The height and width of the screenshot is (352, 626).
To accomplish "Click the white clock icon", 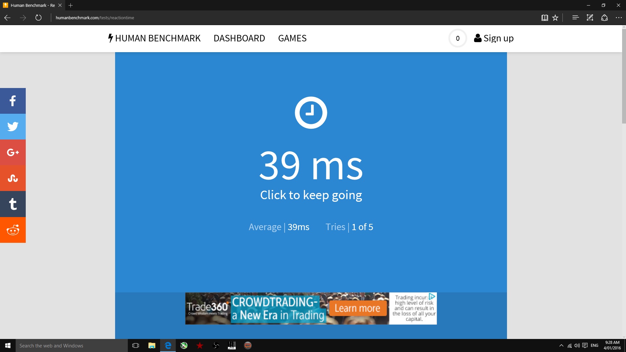I will [x=311, y=112].
